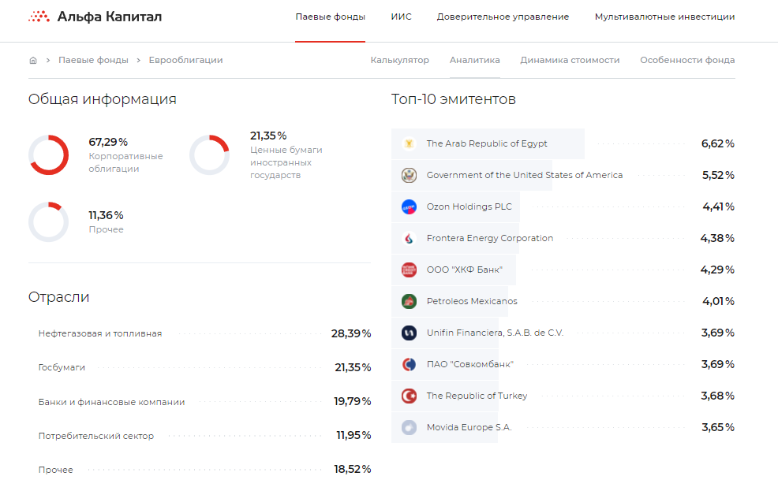This screenshot has width=778, height=491.
Task: Follow the Паевые фонды breadcrumb link
Action: click(x=93, y=60)
